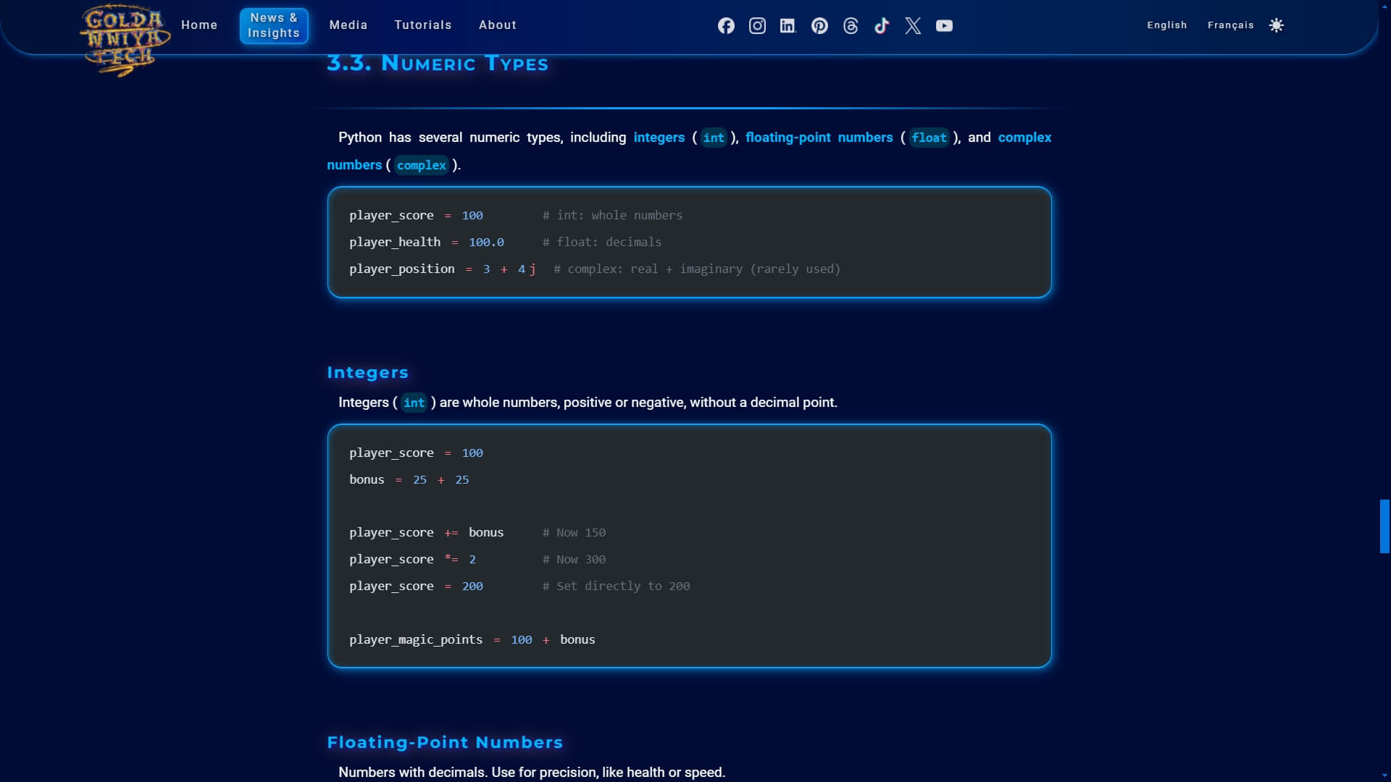Switch language to Français
The height and width of the screenshot is (782, 1391).
[x=1232, y=25]
